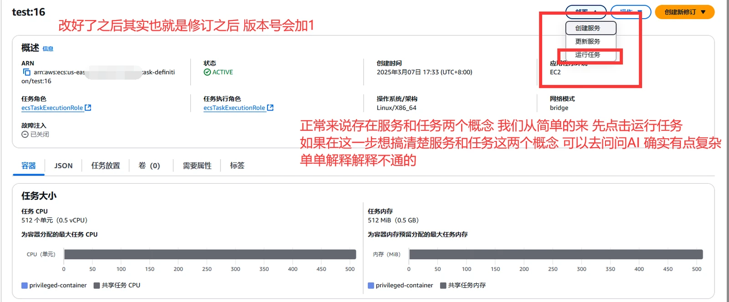Open the 任务角色 ecsTaskExecutionRole link
Screen dimensions: 729x302
52,108
